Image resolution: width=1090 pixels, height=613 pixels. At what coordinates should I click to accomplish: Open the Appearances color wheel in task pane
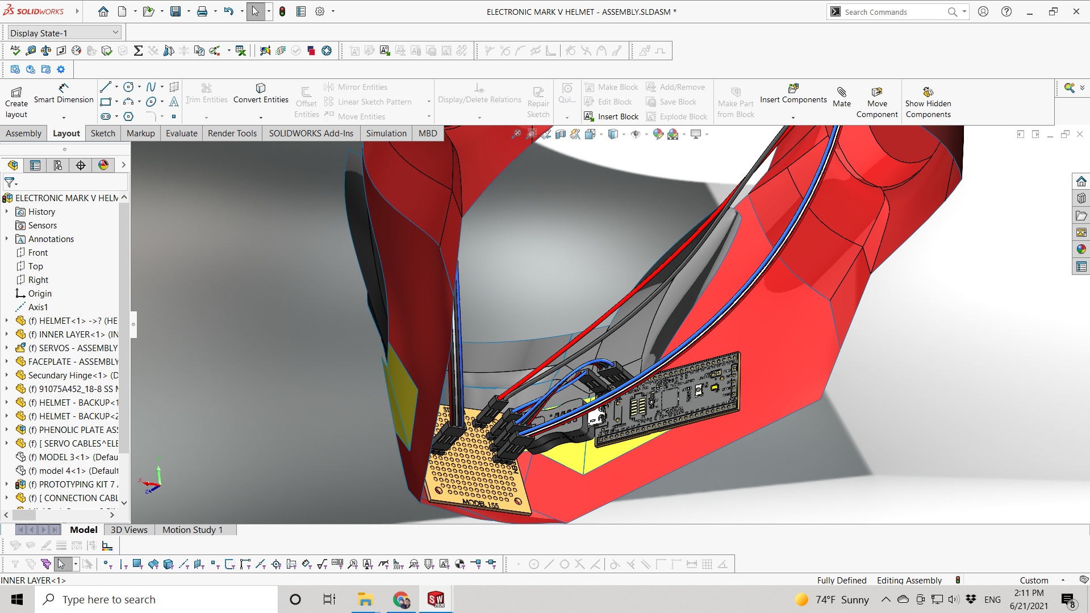tap(1081, 249)
